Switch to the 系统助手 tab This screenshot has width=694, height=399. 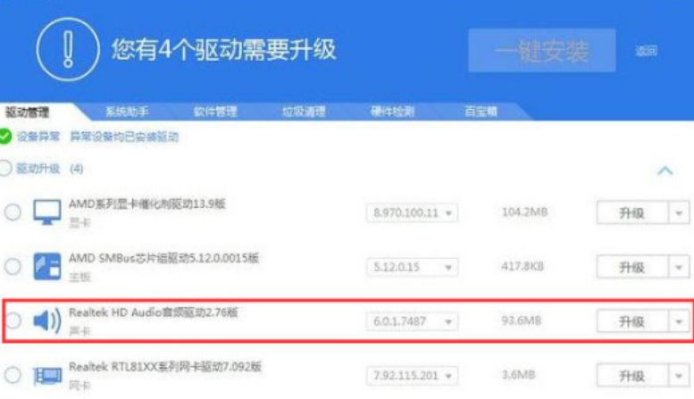[x=127, y=112]
